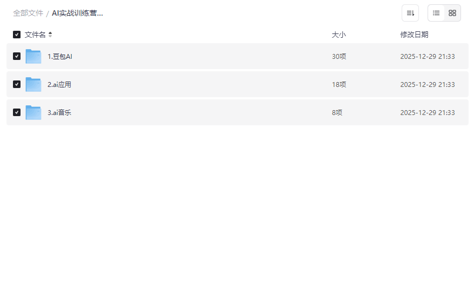Uncheck the 3.ai音乐 folder checkbox
Screen dimensions: 474x297
17,112
